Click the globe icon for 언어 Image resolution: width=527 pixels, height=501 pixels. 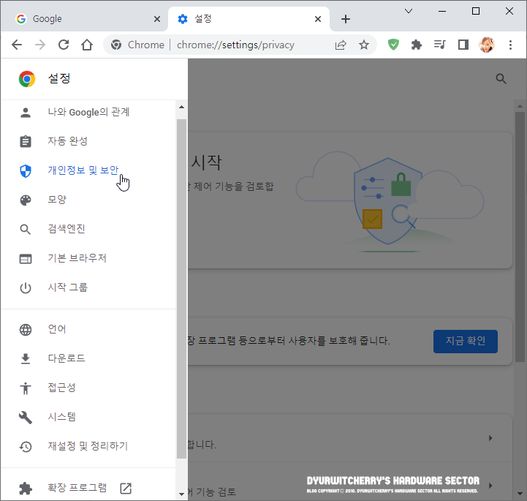pos(26,330)
